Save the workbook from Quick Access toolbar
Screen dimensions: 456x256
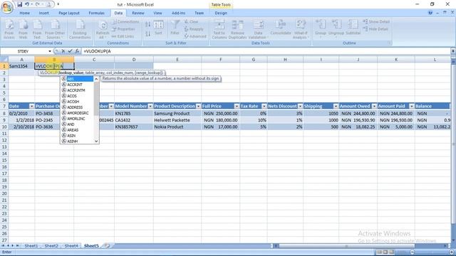pyautogui.click(x=19, y=4)
